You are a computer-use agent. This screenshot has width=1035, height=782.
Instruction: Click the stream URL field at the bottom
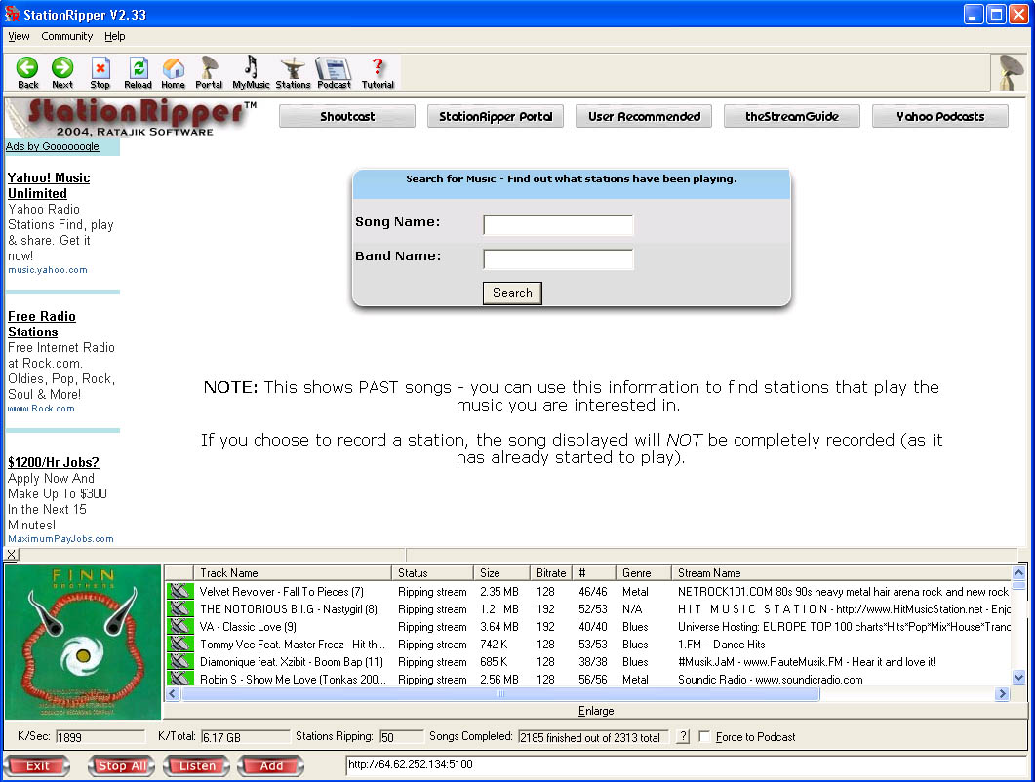point(685,764)
